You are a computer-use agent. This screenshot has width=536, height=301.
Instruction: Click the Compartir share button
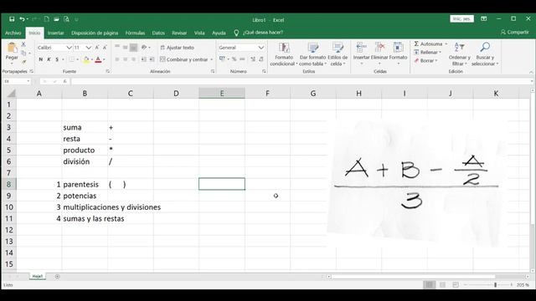[514, 32]
